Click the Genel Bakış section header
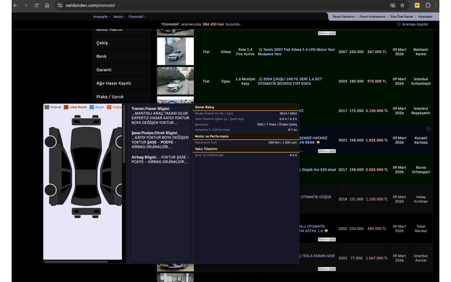Screen dimensions: 451x282 click(x=246, y=107)
